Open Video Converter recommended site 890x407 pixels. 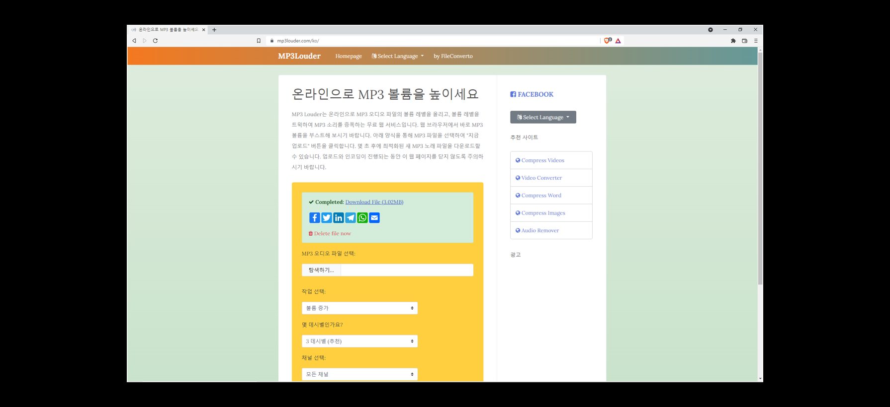[551, 178]
